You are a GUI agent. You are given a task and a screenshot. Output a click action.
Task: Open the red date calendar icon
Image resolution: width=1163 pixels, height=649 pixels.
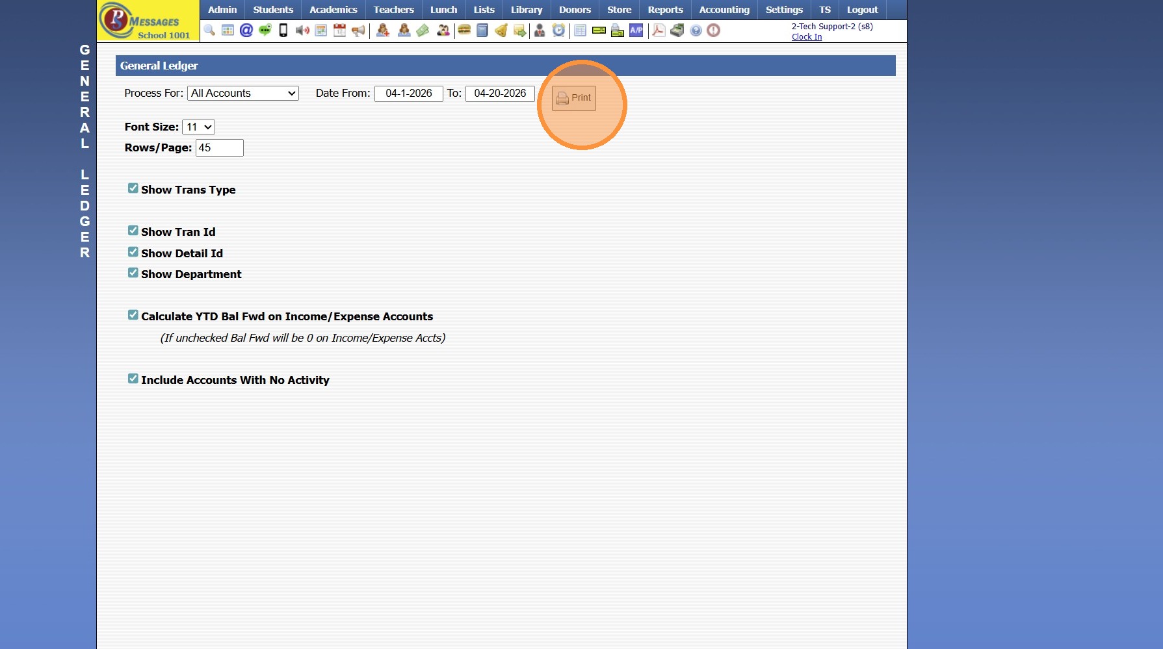pyautogui.click(x=339, y=31)
